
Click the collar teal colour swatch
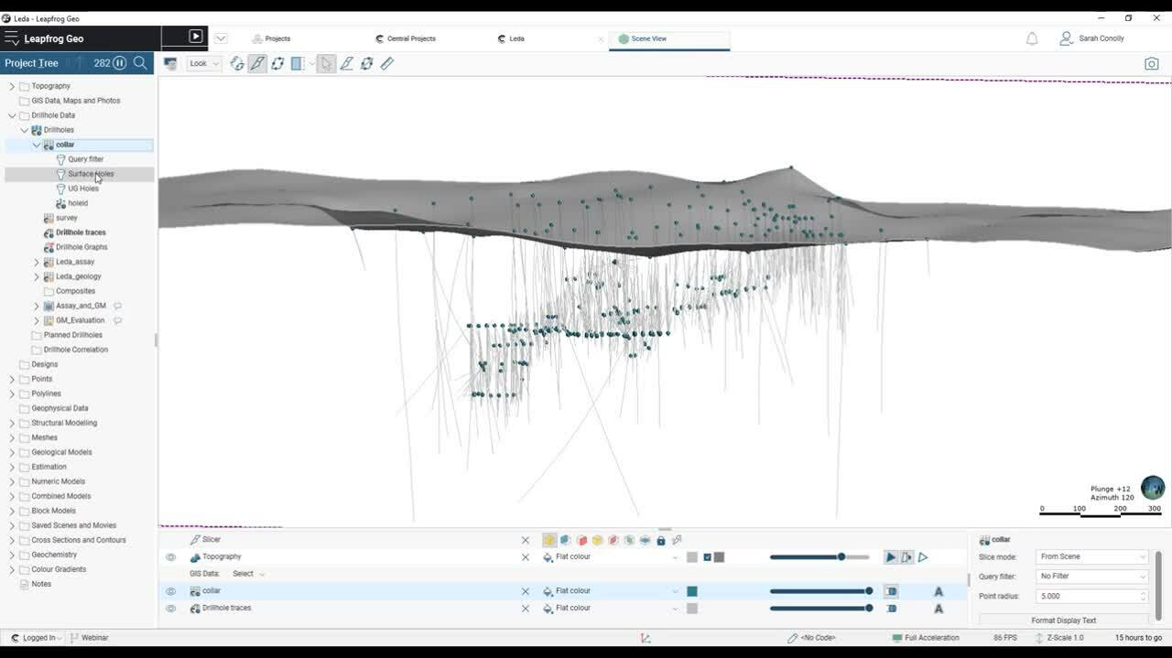coord(692,591)
